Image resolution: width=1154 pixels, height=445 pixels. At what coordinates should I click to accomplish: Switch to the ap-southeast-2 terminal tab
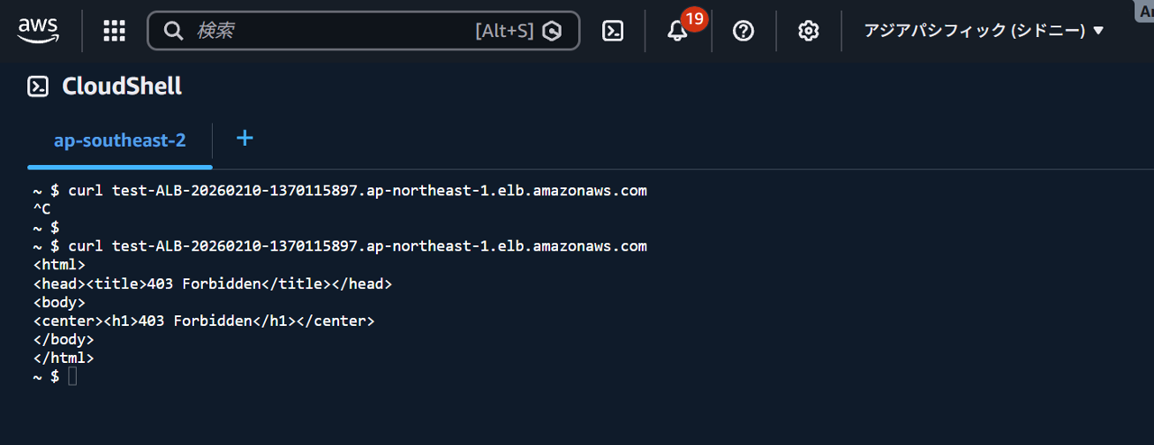click(120, 141)
